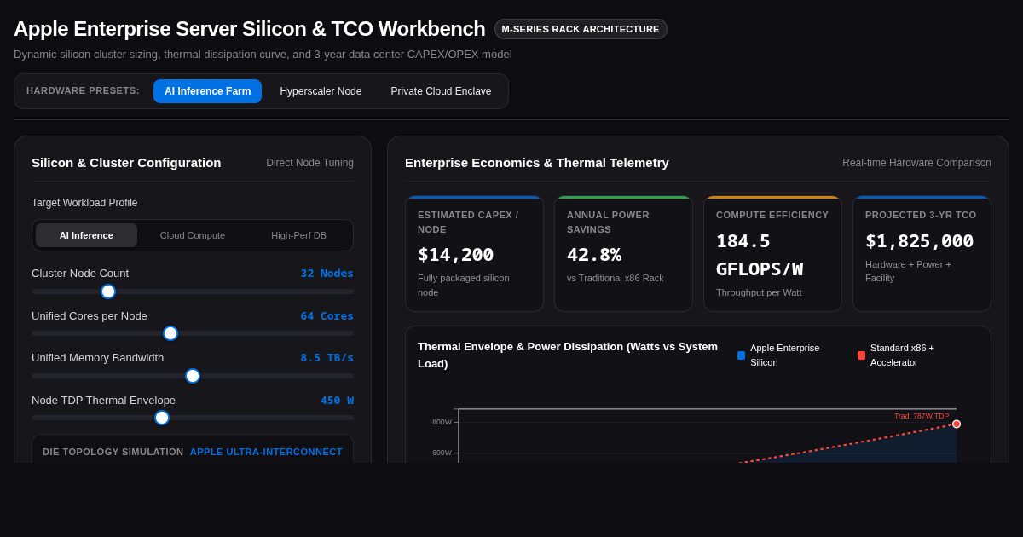Switch workload profile to High-Perf DB
1023x537 pixels.
tap(298, 235)
